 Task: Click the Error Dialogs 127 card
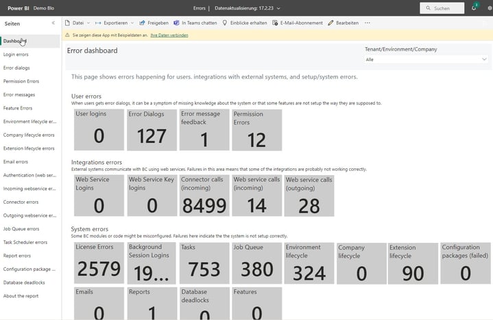point(152,130)
